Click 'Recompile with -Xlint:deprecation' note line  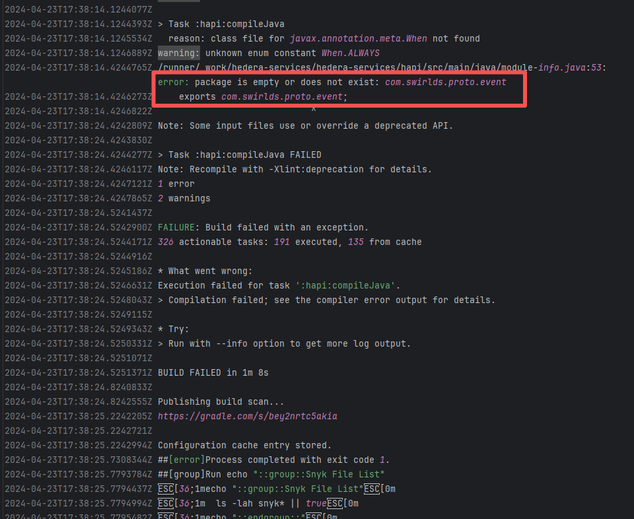[x=295, y=169]
